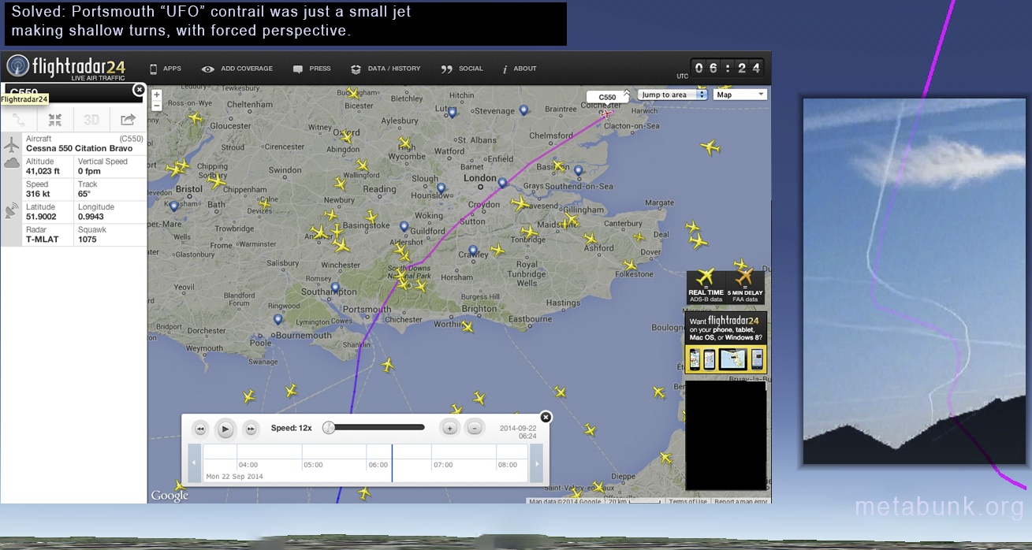This screenshot has height=550, width=1032.
Task: Click the 04:00 mark on the timeline
Action: tap(248, 465)
